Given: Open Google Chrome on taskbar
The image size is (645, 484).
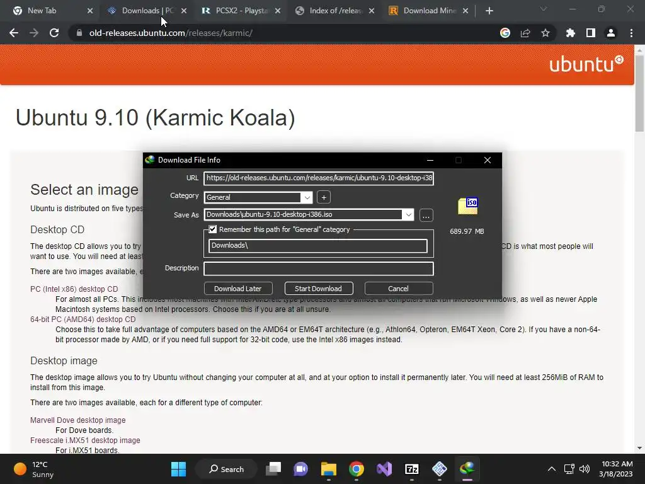Looking at the screenshot, I should coord(357,469).
